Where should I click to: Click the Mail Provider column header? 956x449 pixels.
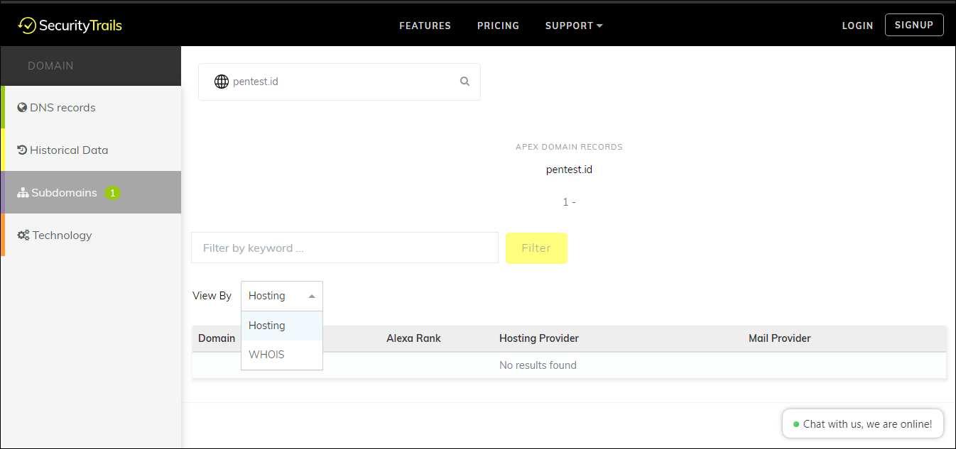click(779, 338)
